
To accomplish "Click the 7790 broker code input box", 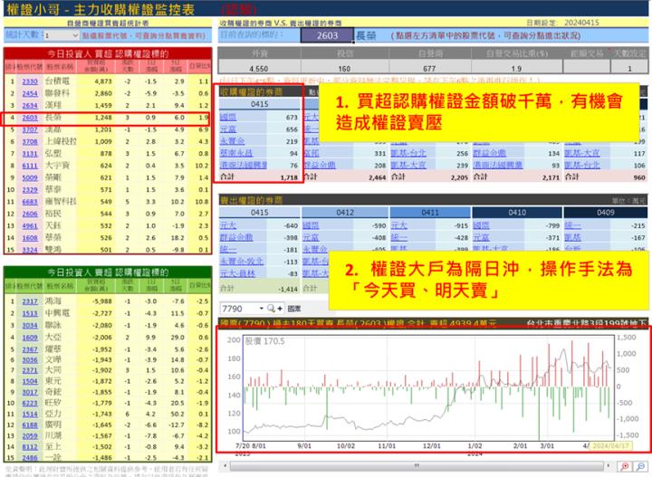I will pyautogui.click(x=239, y=309).
